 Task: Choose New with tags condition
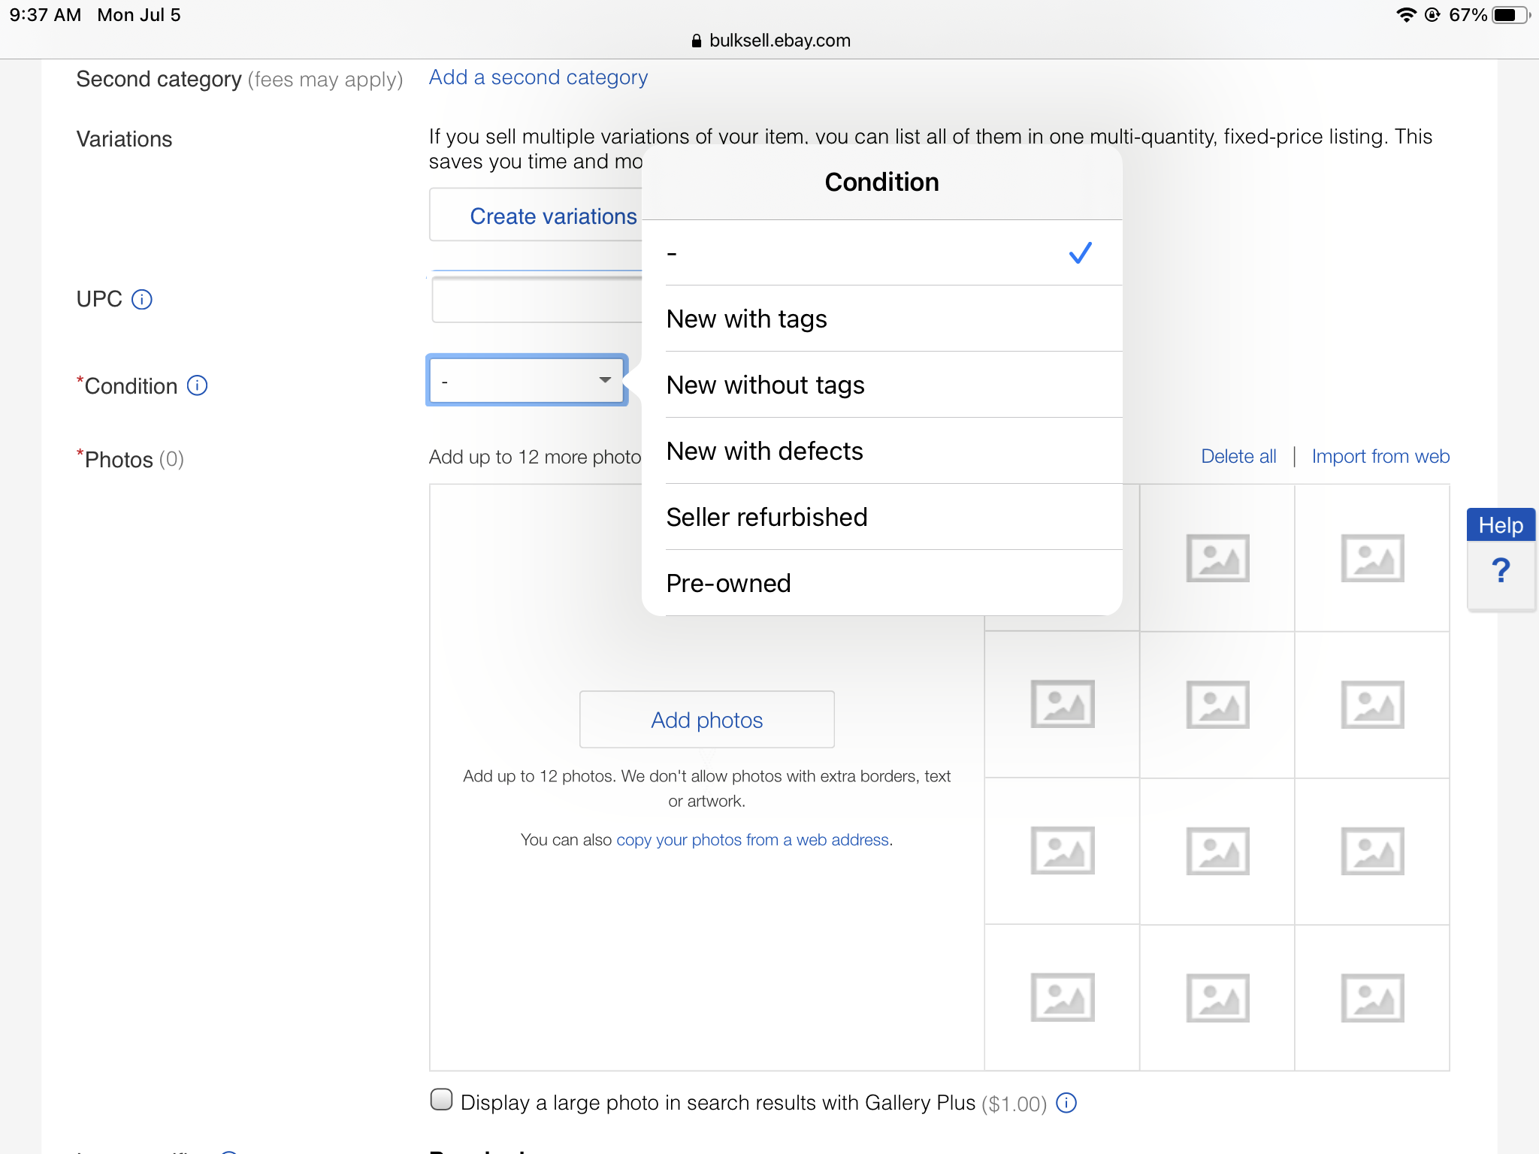pyautogui.click(x=746, y=319)
